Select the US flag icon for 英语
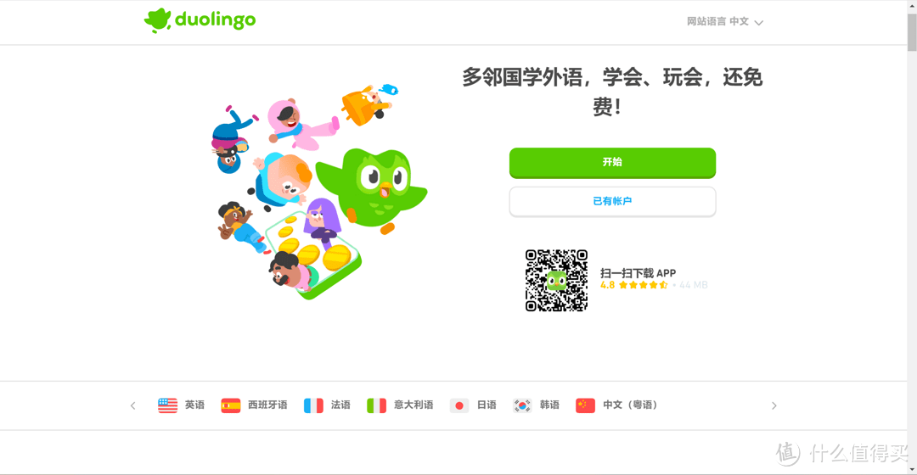The height and width of the screenshot is (475, 917). click(x=168, y=405)
